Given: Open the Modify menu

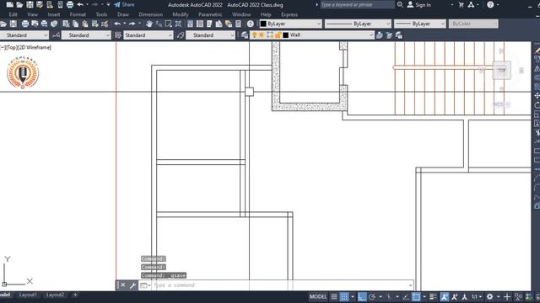Looking at the screenshot, I should (x=181, y=14).
